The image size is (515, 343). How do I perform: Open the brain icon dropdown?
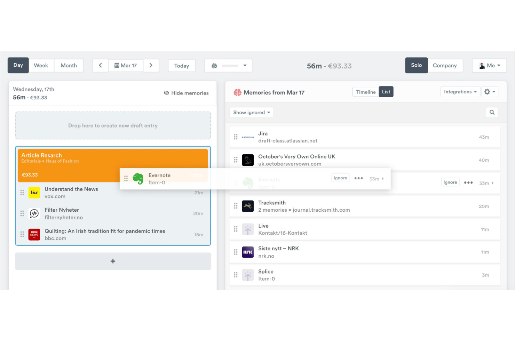pyautogui.click(x=228, y=66)
